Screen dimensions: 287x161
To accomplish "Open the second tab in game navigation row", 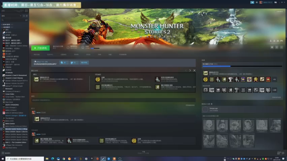I will tap(50, 55).
